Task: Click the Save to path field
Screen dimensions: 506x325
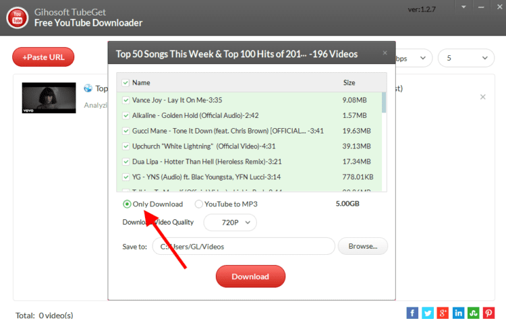Action: click(244, 246)
